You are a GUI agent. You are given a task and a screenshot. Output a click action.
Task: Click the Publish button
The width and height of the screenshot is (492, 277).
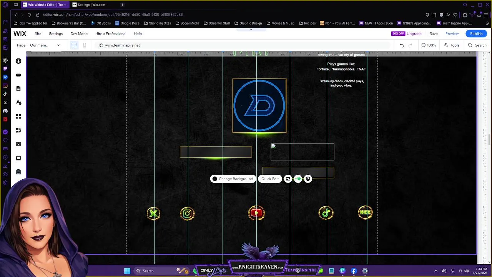476,34
